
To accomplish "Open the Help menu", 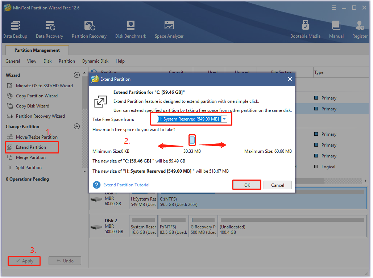I will 120,61.
